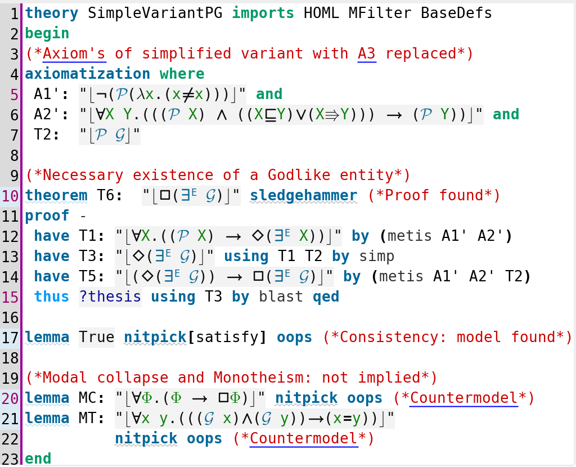Click line number 10 in the gutter
The width and height of the screenshot is (576, 467).
(x=10, y=196)
